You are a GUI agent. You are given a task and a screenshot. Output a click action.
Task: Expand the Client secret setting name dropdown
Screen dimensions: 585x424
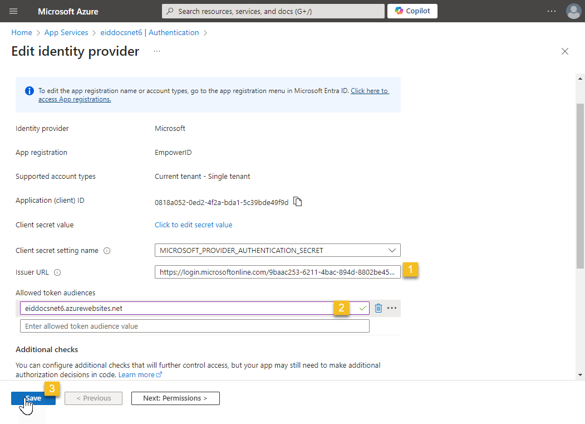pyautogui.click(x=392, y=251)
